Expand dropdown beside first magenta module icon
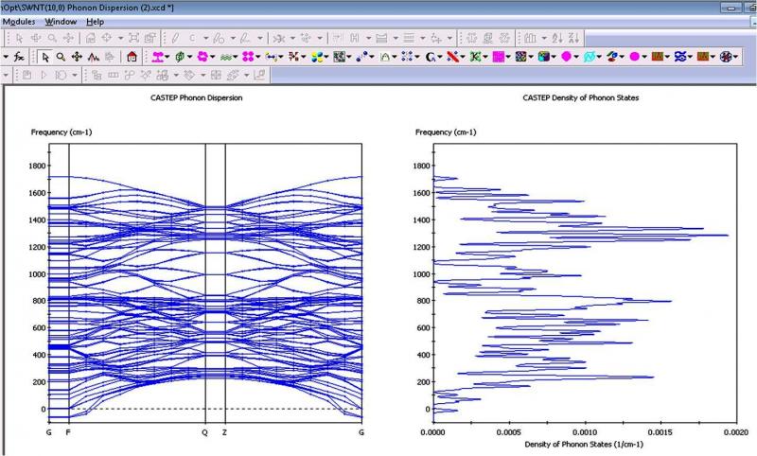Viewport: 757px width, 456px height. pyautogui.click(x=167, y=57)
